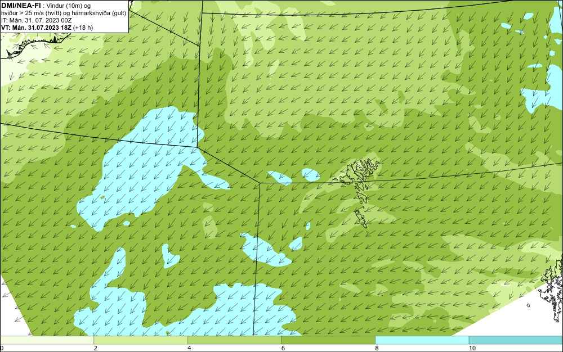
Task: Click the legend scale label '10'
Action: (x=472, y=348)
